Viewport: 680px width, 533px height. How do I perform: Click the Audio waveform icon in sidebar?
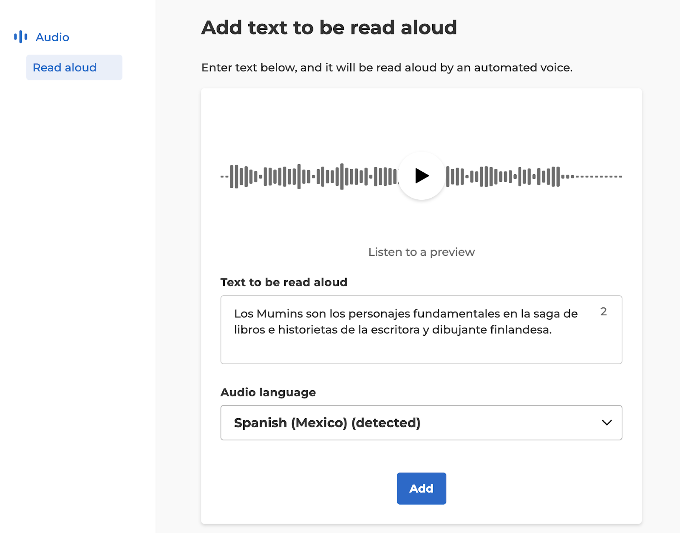(x=20, y=37)
